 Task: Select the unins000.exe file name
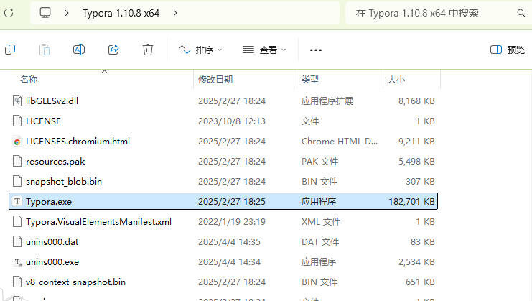coord(52,262)
